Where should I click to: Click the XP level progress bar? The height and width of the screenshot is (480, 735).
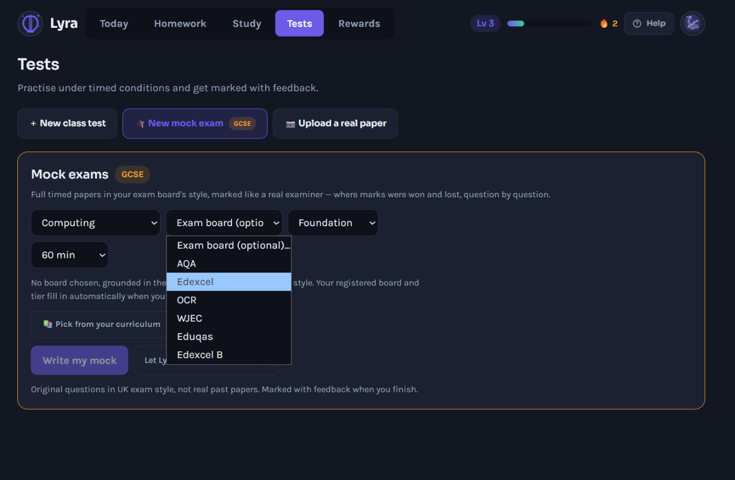pyautogui.click(x=549, y=24)
